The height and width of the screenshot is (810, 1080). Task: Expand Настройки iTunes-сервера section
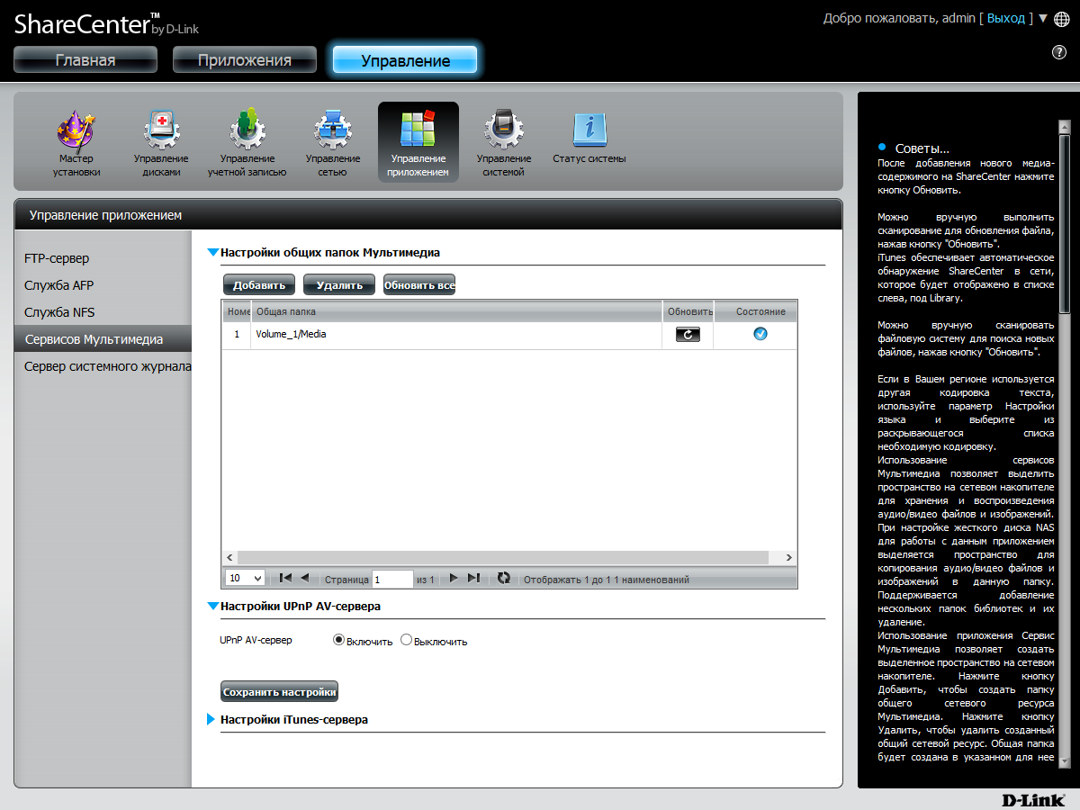[x=211, y=719]
